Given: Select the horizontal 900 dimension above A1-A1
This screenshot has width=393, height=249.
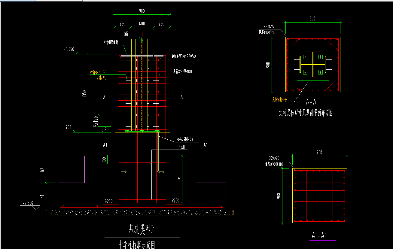Looking at the screenshot, I should tap(319, 152).
